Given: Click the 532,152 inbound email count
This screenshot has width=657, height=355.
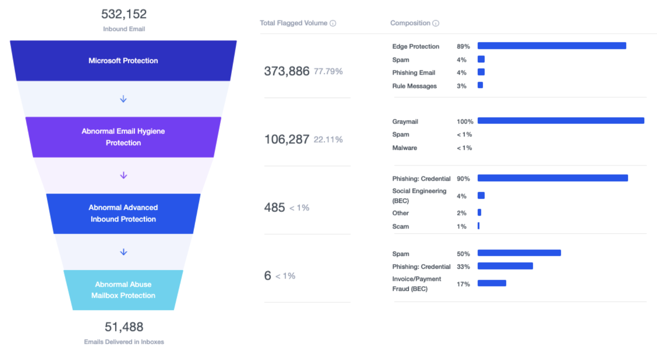Looking at the screenshot, I should pos(124,14).
